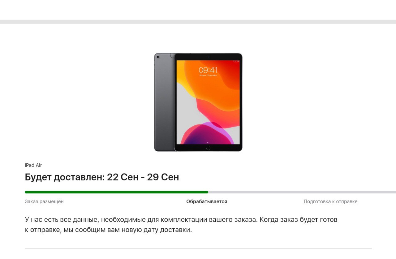Click the thin separator line below description
This screenshot has height=259, width=396.
(198, 248)
